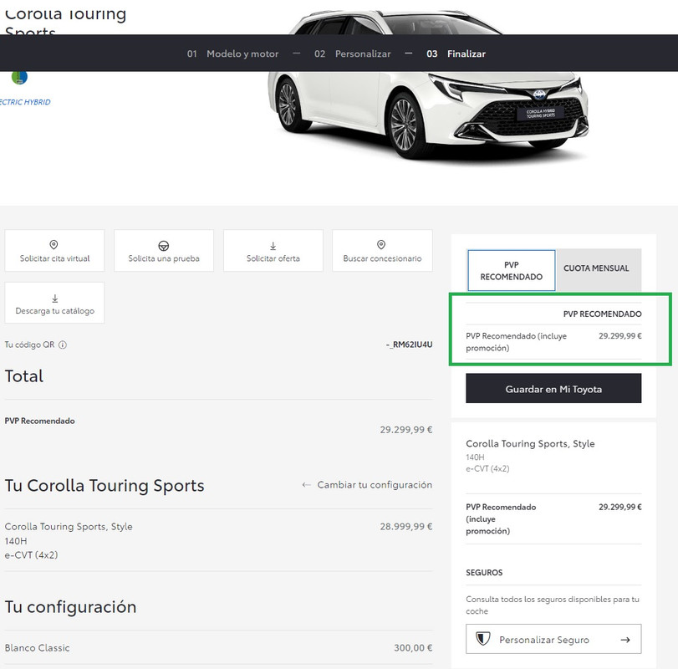Go to step 02 Personalizar
The image size is (678, 669).
[x=353, y=54]
